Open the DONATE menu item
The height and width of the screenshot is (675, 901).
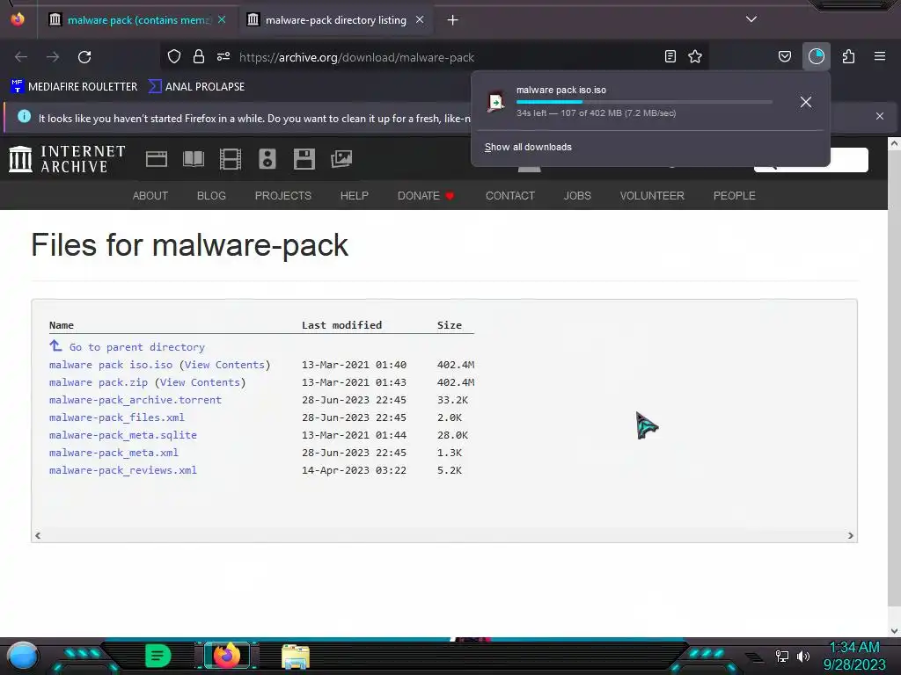(x=426, y=196)
